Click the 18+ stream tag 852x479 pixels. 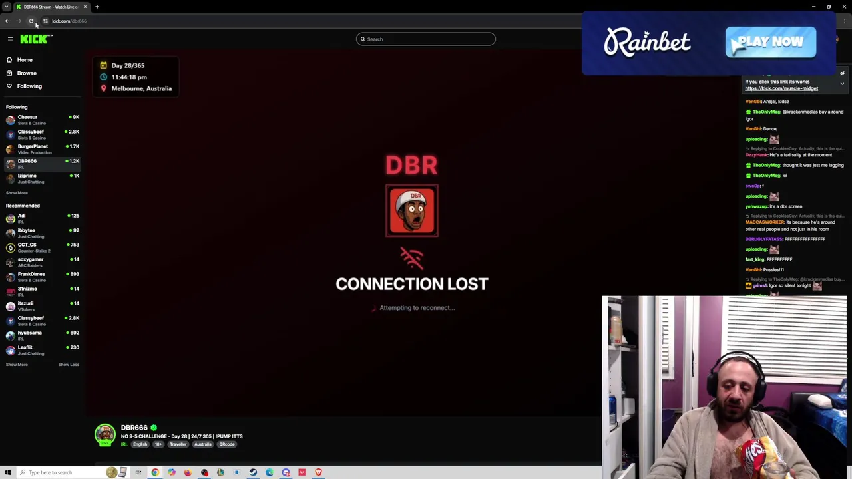click(158, 444)
